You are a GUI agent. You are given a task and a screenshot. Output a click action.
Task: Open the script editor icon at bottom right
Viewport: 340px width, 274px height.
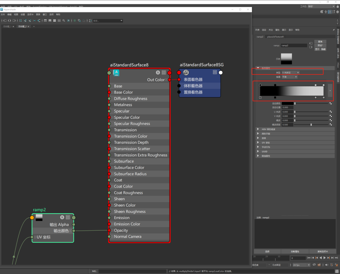point(337,271)
